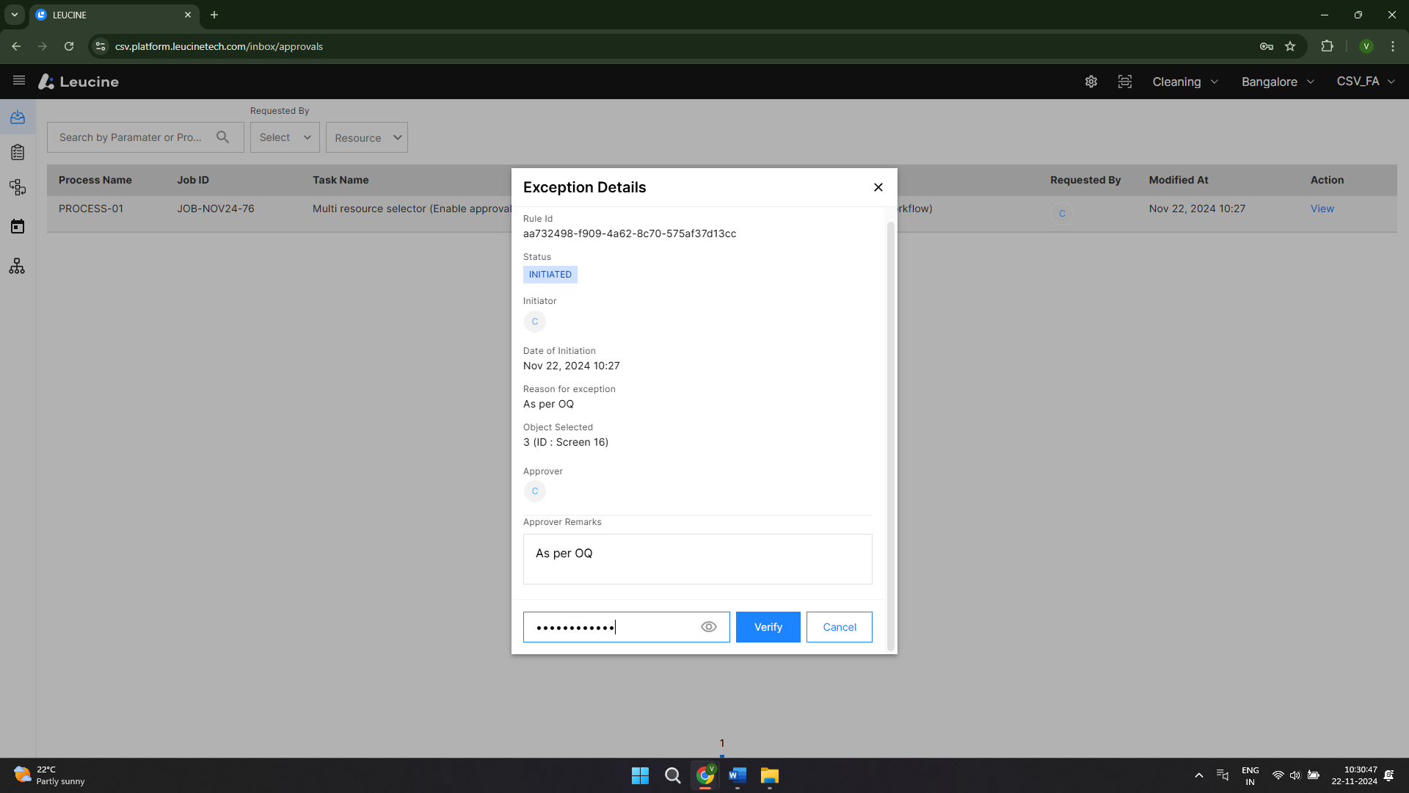Click the Rule Id value text
1409x793 pixels.
[x=630, y=233]
